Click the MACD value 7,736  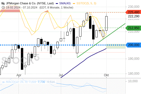coord(41,82)
